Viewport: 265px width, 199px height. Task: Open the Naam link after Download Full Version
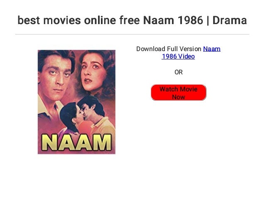click(x=211, y=49)
